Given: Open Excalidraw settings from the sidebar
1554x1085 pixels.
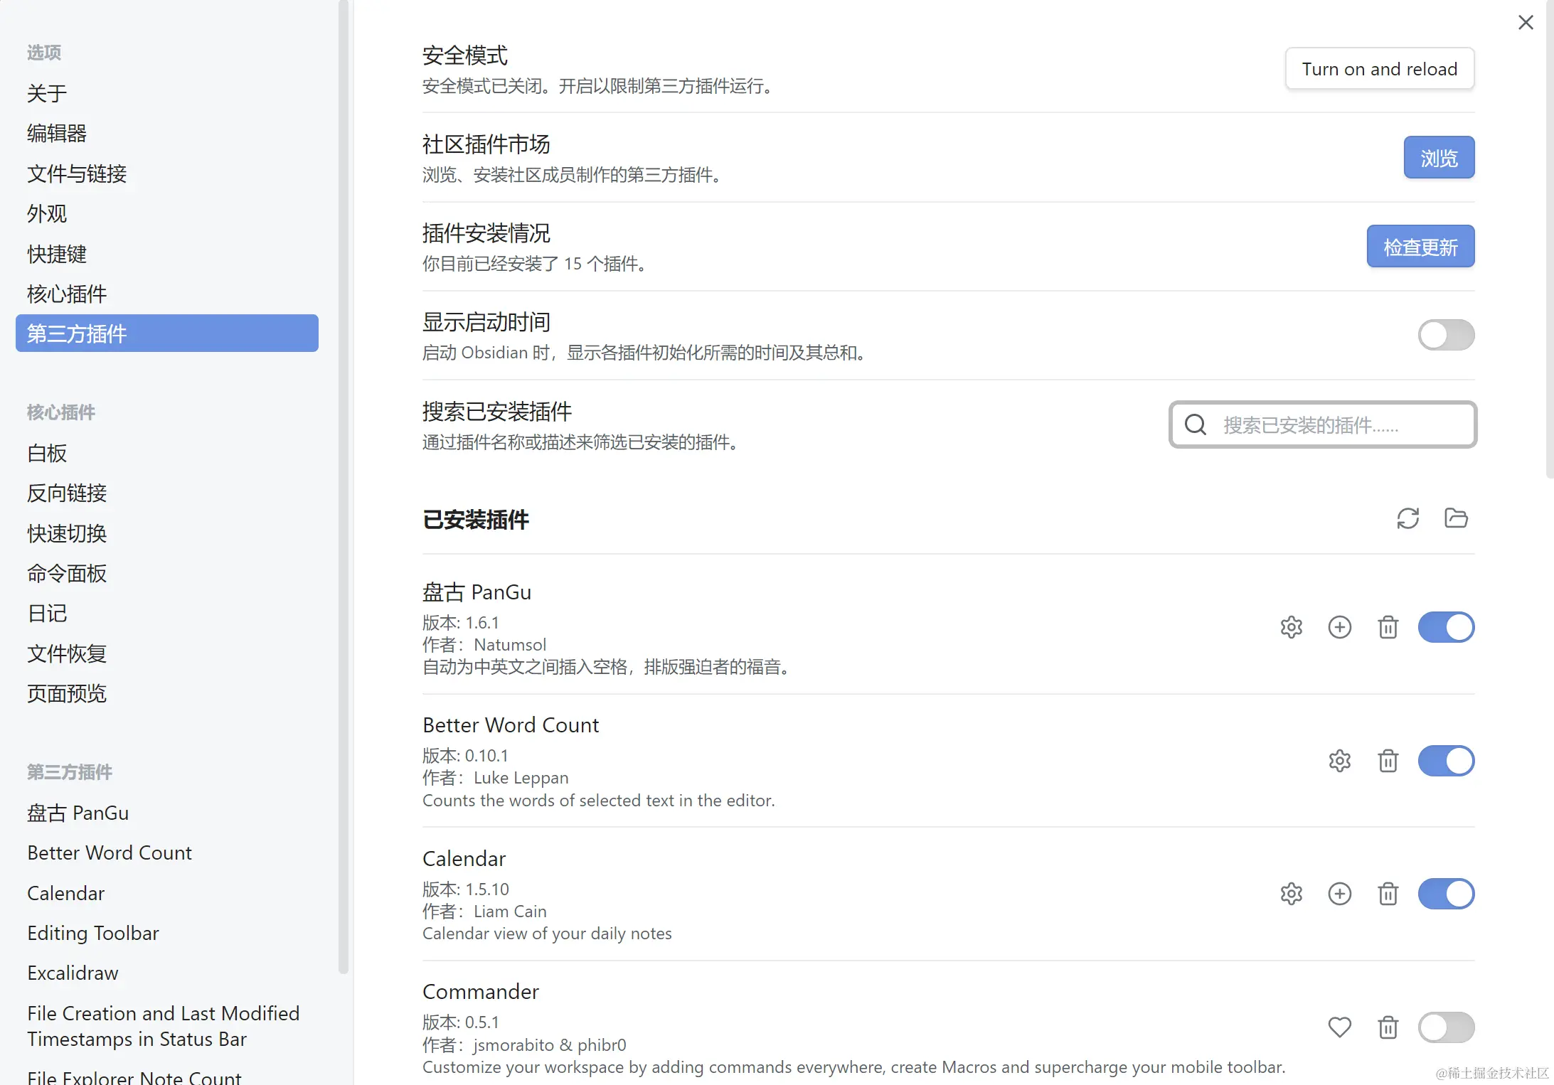Looking at the screenshot, I should click(73, 973).
